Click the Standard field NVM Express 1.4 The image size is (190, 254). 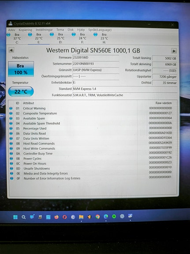click(x=125, y=89)
